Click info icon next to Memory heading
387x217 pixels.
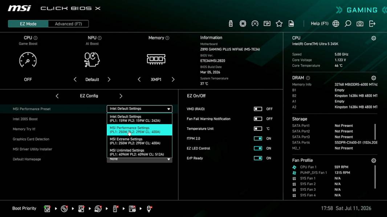(167, 38)
